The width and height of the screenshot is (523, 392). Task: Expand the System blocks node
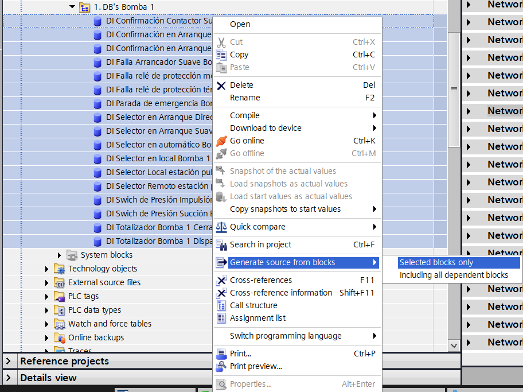click(60, 255)
